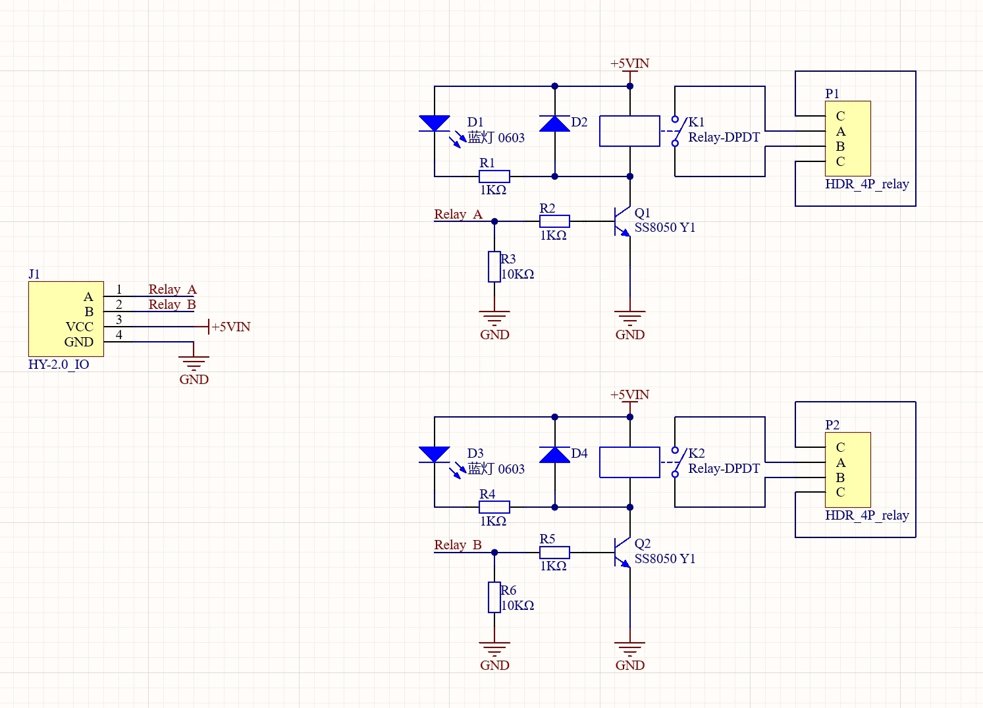Click resistor R2 body

click(x=554, y=221)
